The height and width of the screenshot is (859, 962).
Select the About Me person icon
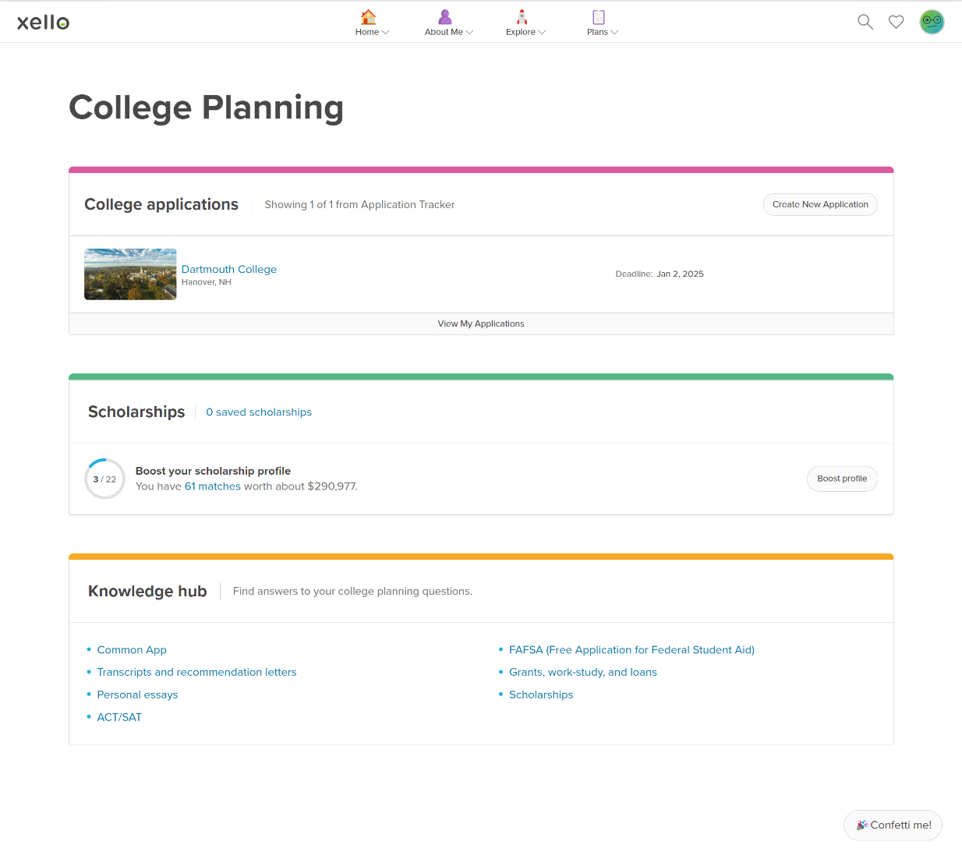[444, 16]
